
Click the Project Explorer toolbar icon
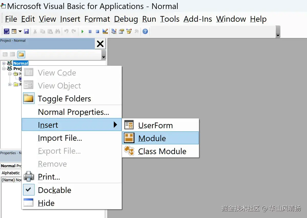pyautogui.click(x=114, y=31)
